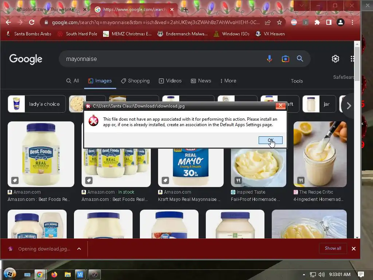
Task: Open the South Hard Pole bookmark
Action: point(78,34)
